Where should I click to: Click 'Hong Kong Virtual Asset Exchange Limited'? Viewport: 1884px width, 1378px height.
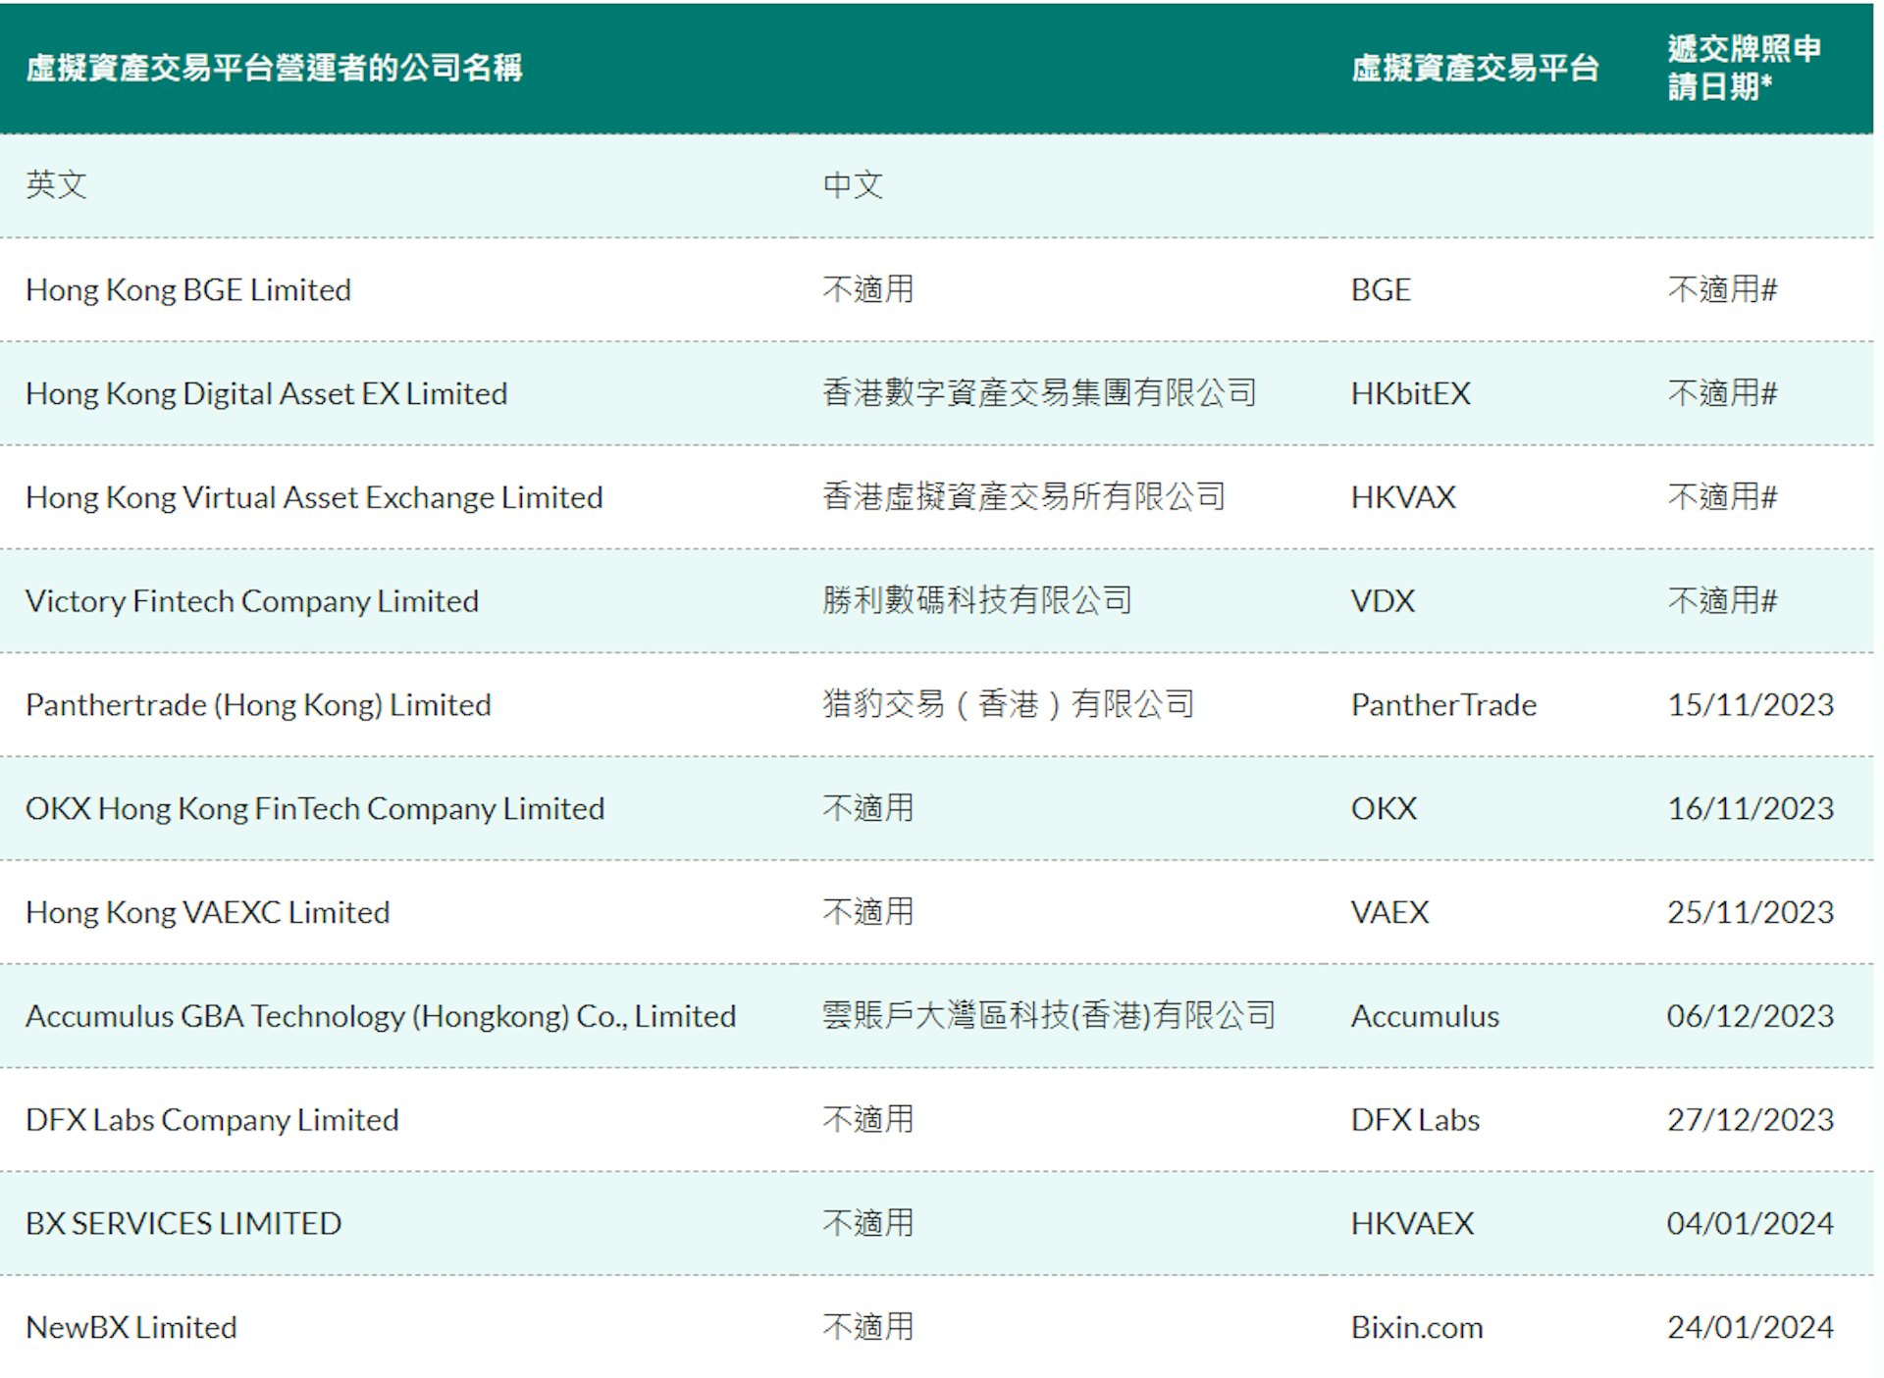coord(314,497)
